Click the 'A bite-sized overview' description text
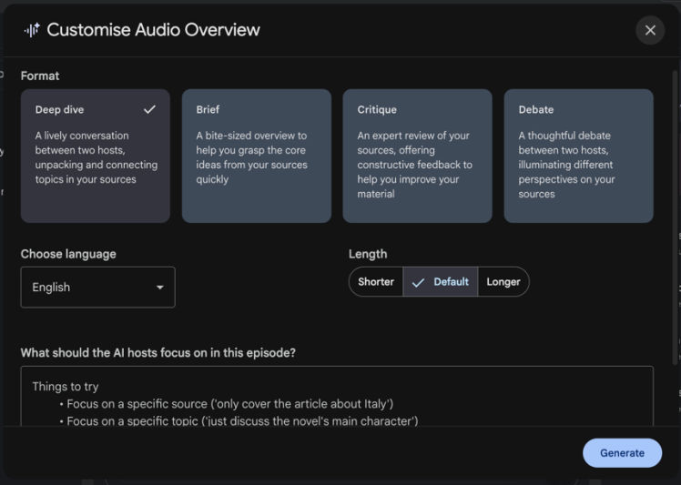The height and width of the screenshot is (485, 681). click(x=251, y=157)
